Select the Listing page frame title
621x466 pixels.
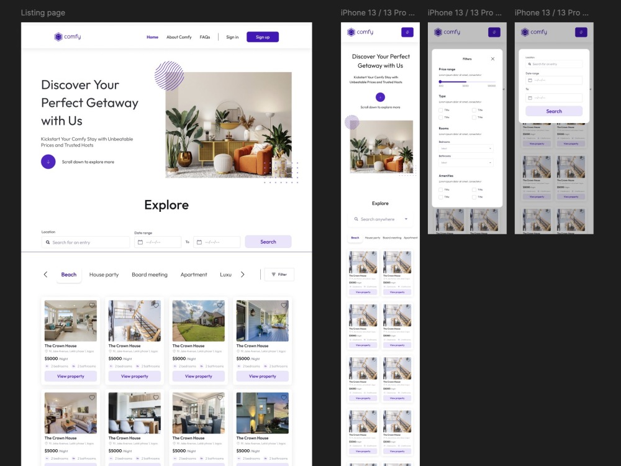(43, 12)
